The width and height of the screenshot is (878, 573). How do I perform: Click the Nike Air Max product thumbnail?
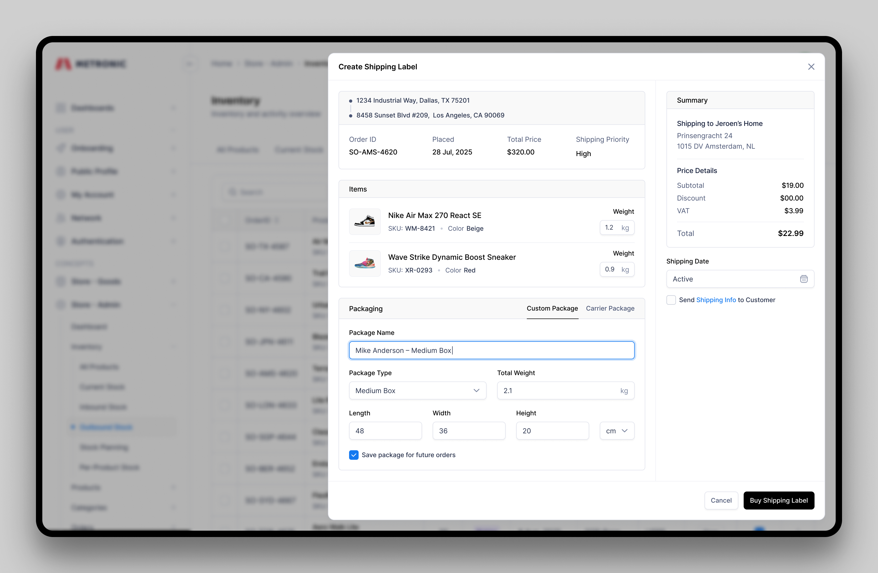(364, 221)
